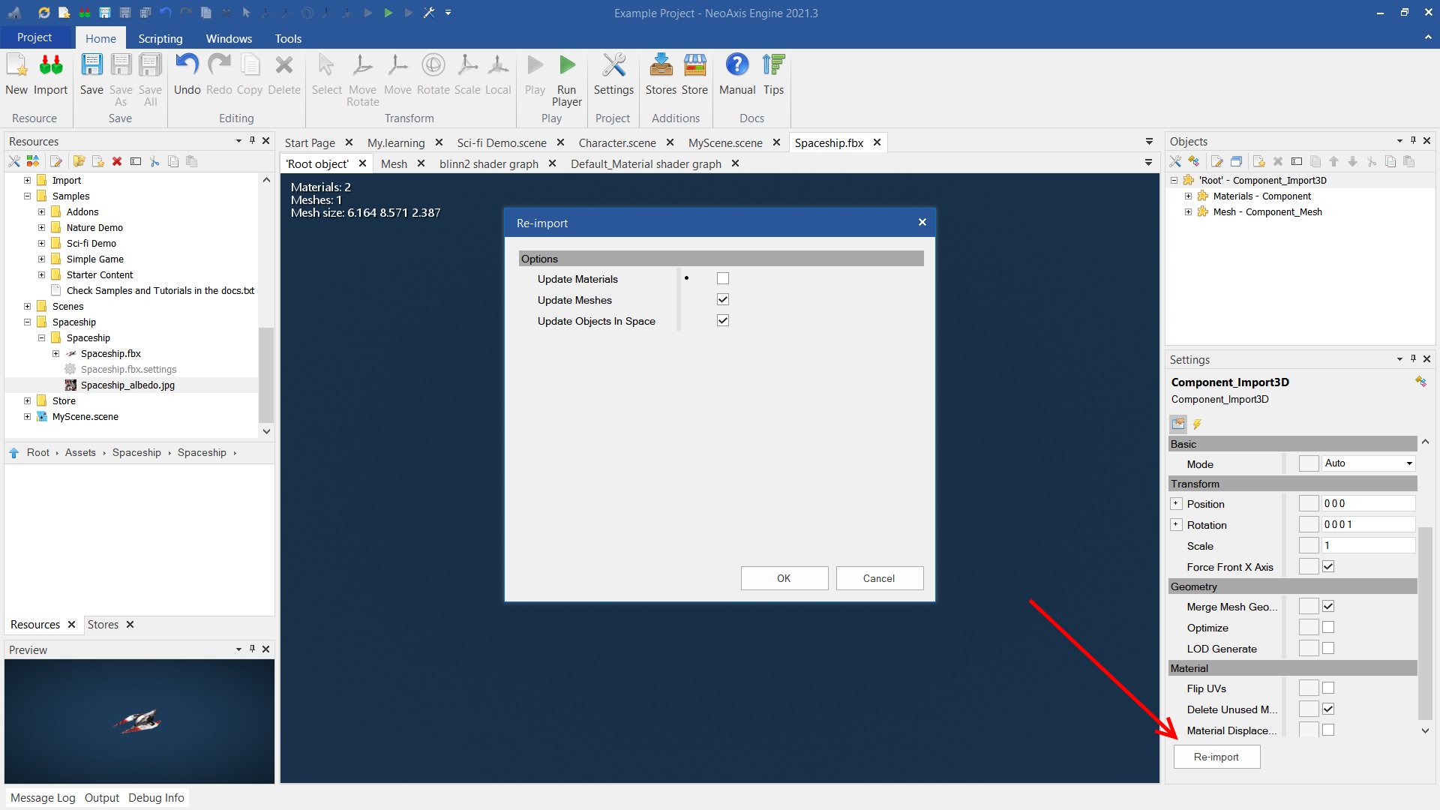Expand the Nature Demo folder
The height and width of the screenshot is (810, 1440).
42,228
